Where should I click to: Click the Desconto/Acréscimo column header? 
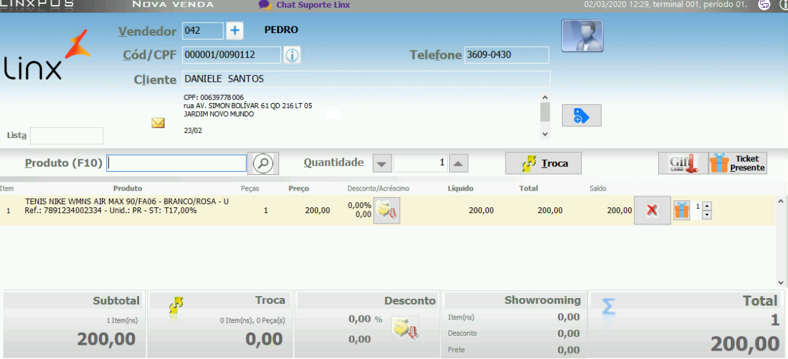[x=378, y=189]
